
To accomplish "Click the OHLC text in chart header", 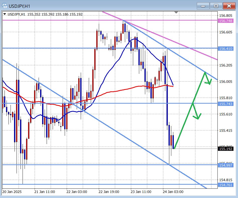I will (x=55, y=14).
